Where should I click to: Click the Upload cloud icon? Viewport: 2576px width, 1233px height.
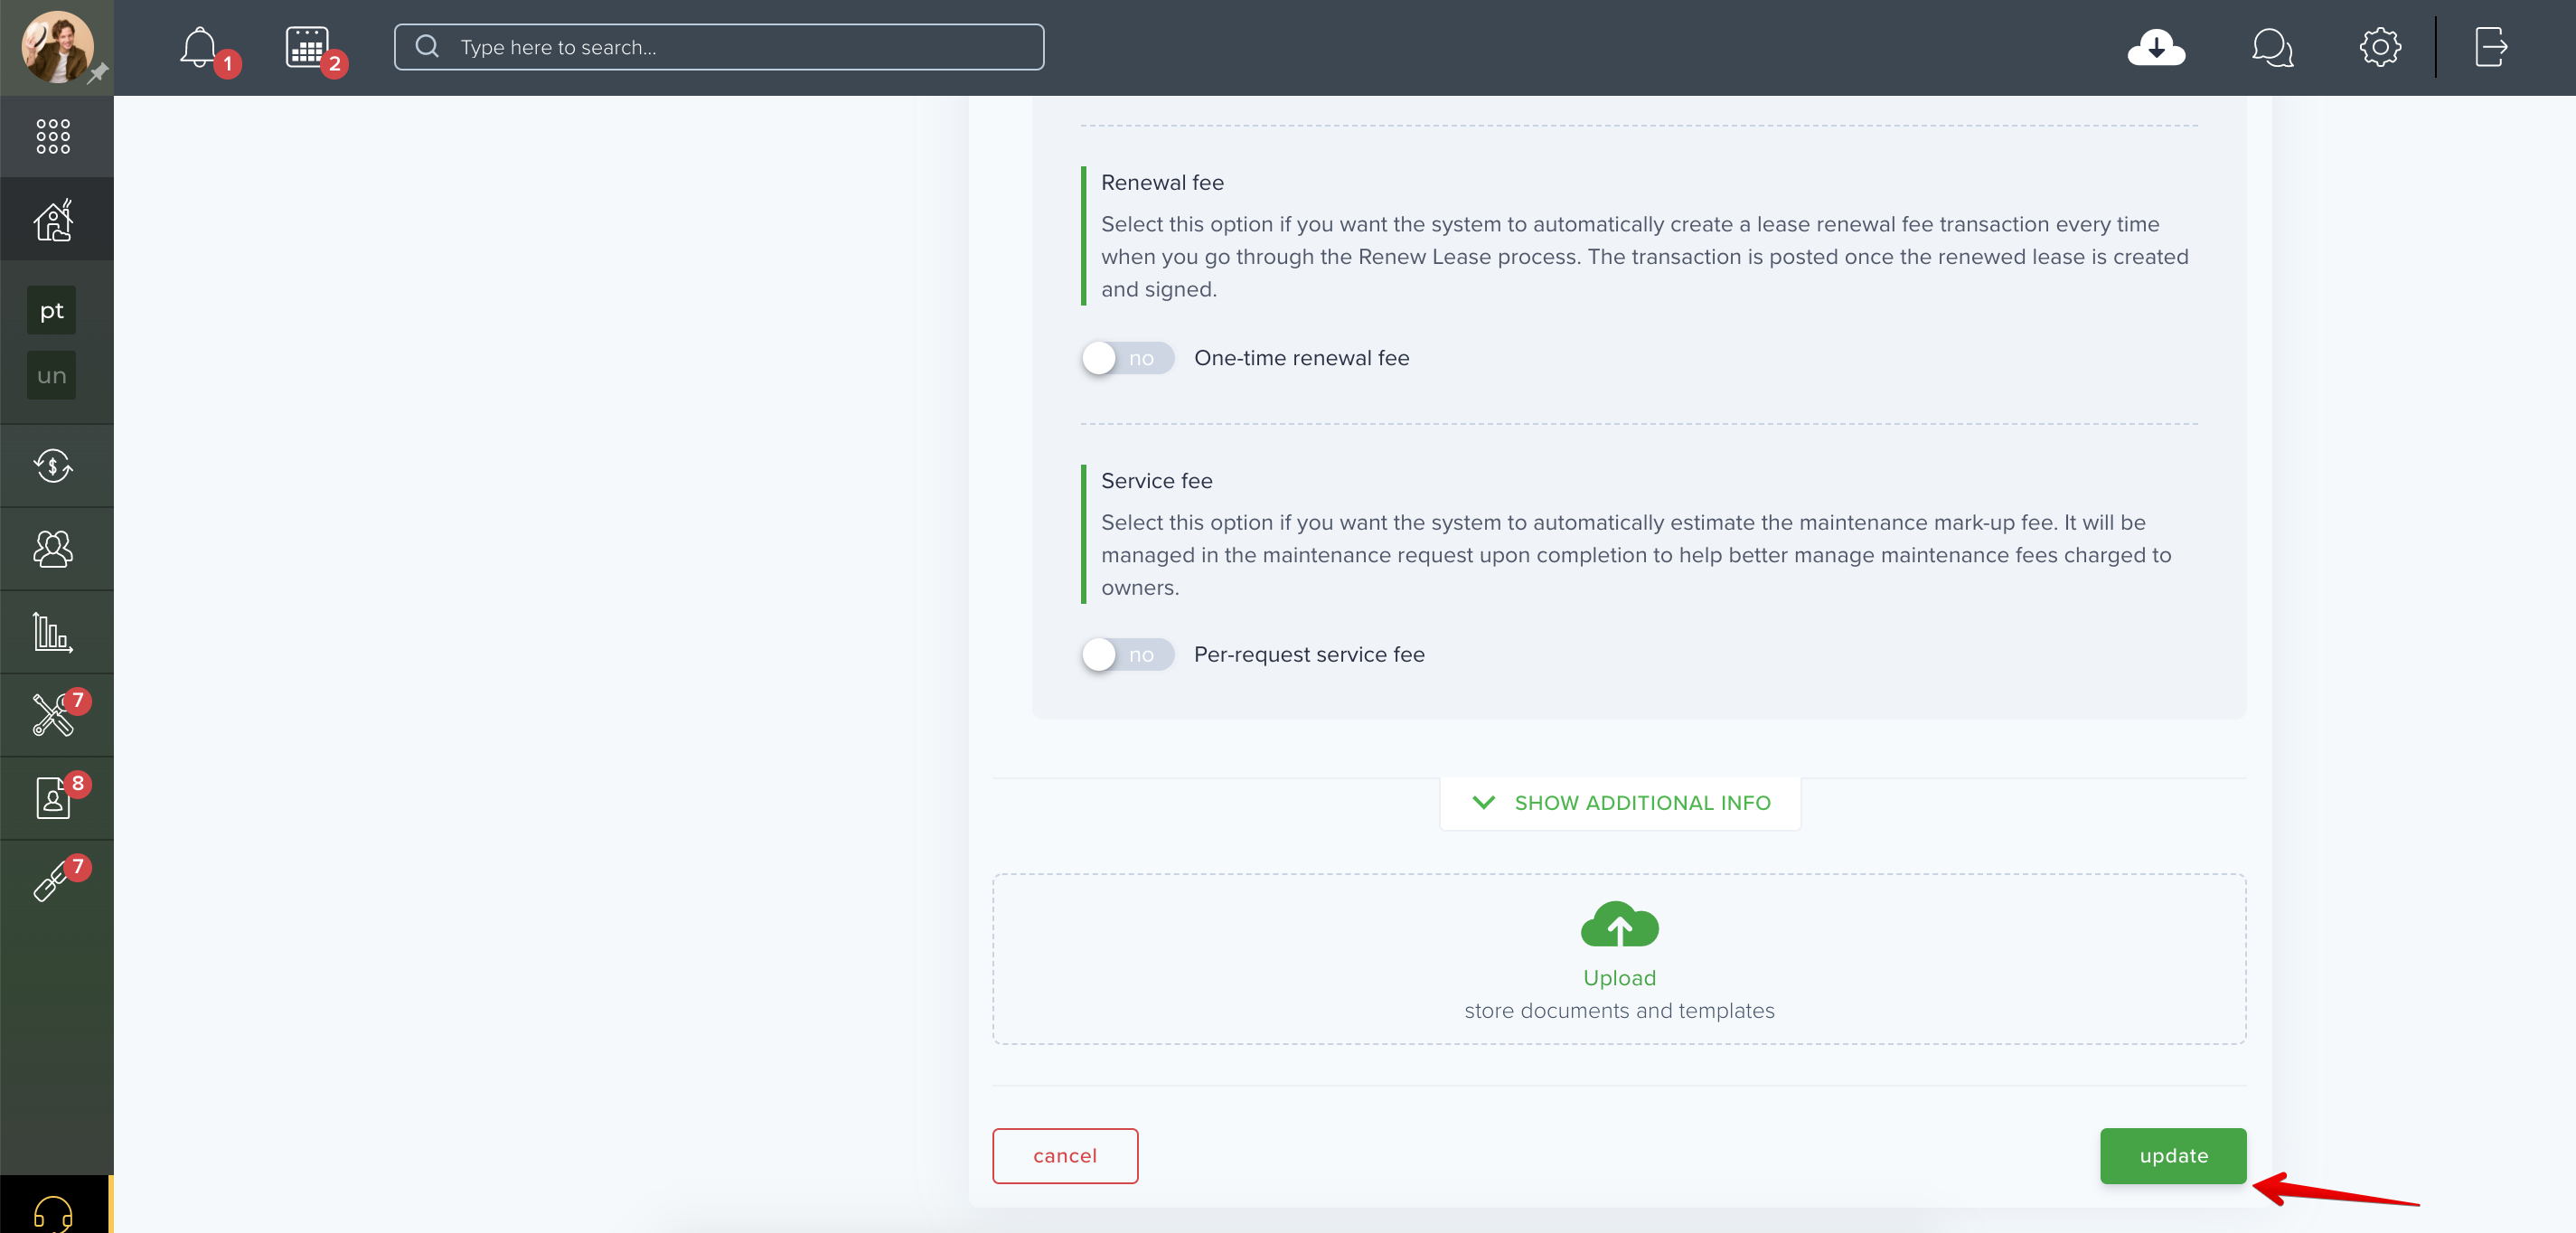(1619, 924)
